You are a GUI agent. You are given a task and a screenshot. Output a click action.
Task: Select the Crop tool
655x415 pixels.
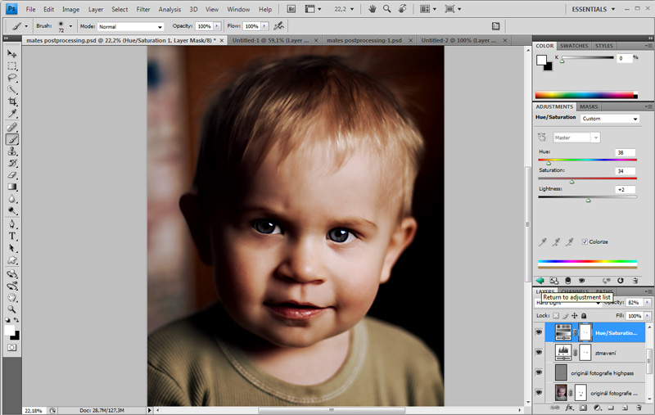(x=12, y=101)
